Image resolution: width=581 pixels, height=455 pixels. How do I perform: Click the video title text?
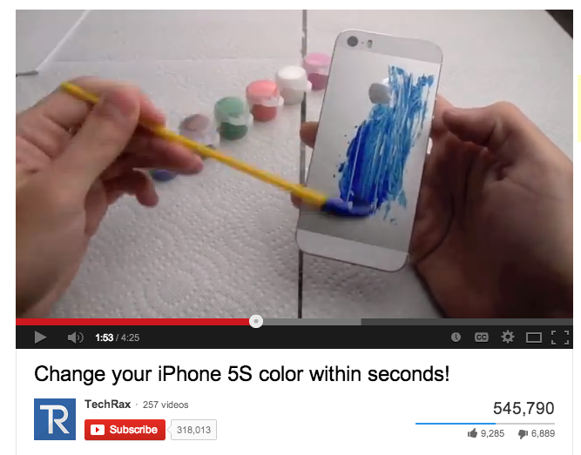tap(242, 373)
